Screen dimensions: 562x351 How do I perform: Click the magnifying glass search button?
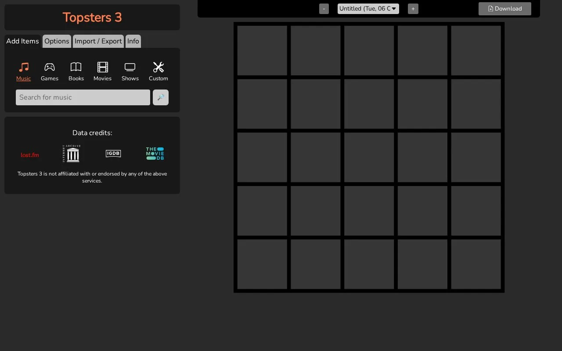point(161,97)
